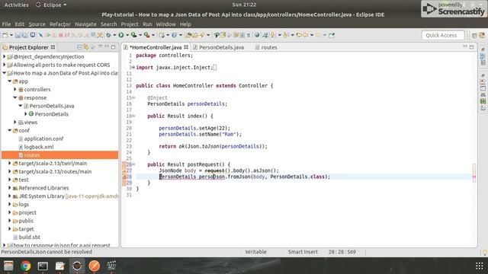Open Terminal from the dock
Viewport: 488px width, 274px height.
tap(43, 266)
